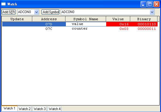Click the Add SFR button

click(x=9, y=12)
